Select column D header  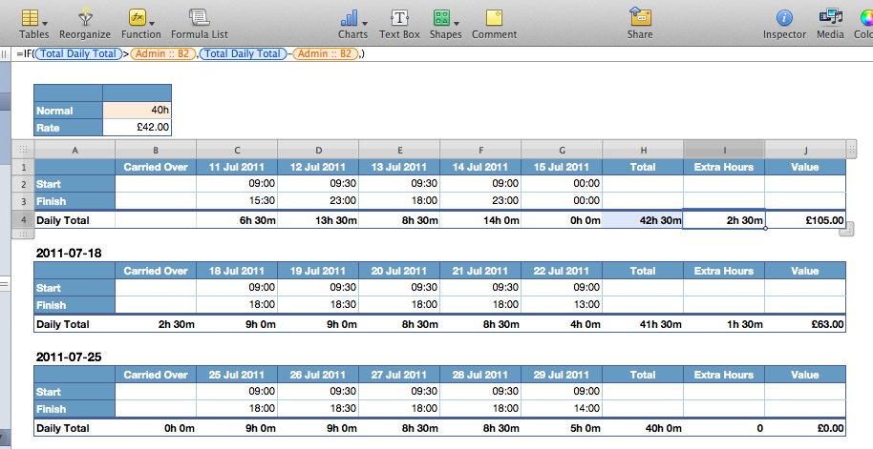coord(318,150)
